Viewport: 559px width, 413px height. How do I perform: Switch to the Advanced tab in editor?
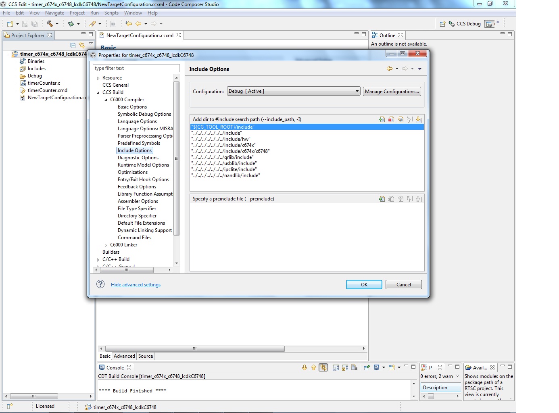coord(124,356)
